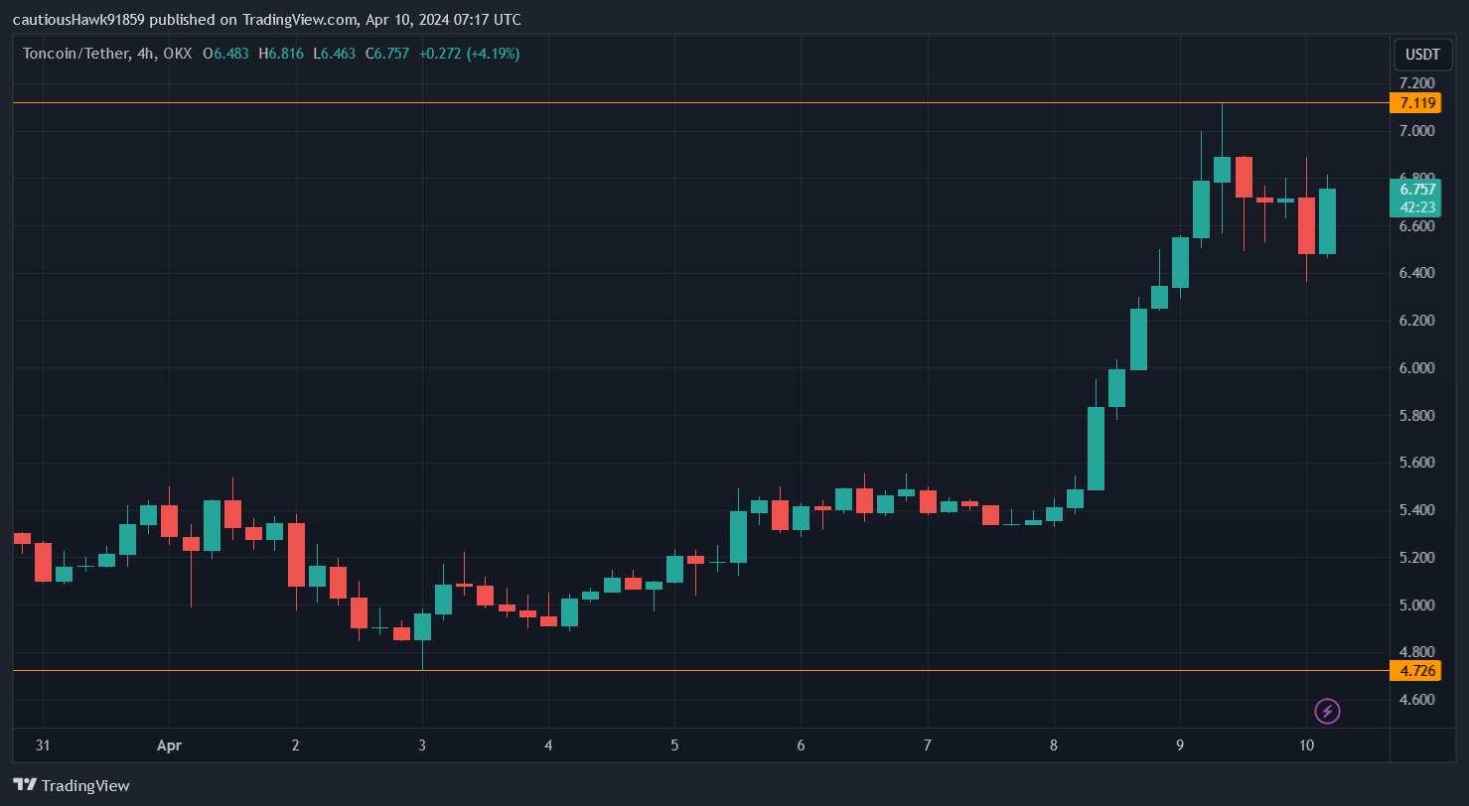Click the +0.272 (+4.19%) change value
Screen dimensions: 1469x806
click(x=469, y=54)
